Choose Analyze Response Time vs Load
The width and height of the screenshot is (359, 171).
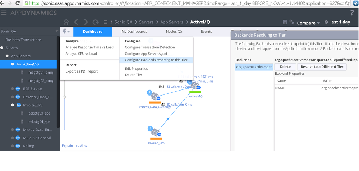pos(89,47)
